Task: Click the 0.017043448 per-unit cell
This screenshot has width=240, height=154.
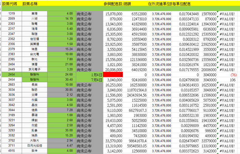Action: click(x=185, y=14)
